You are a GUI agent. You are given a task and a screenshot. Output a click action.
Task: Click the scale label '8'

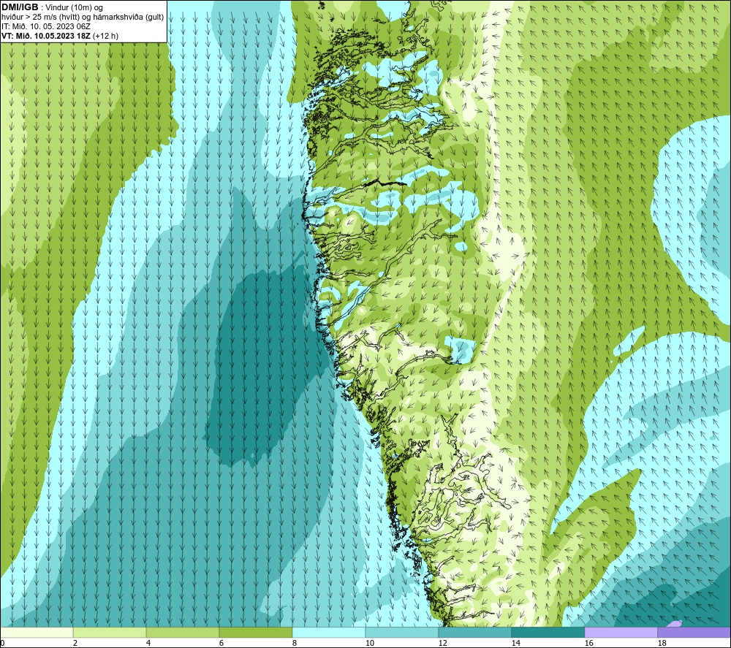[x=295, y=644]
